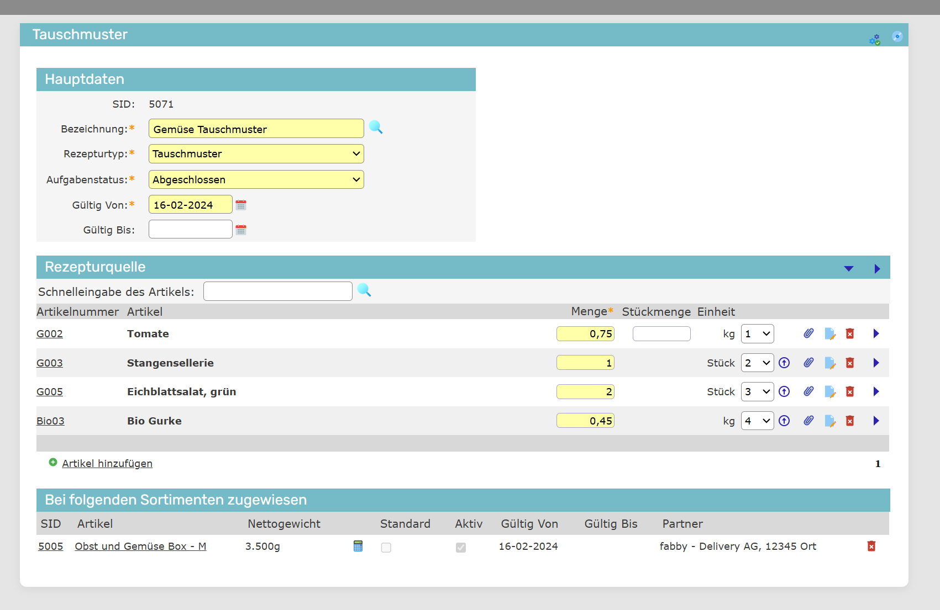This screenshot has width=940, height=610.
Task: Delete the Eichblattsalat, grün row
Action: click(850, 392)
